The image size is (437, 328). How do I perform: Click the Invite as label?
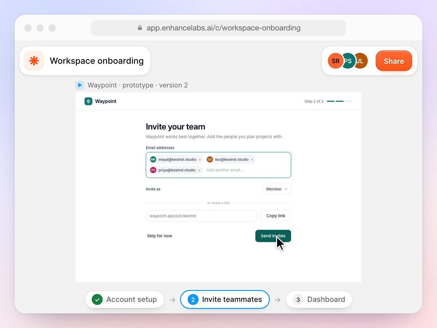(x=153, y=189)
